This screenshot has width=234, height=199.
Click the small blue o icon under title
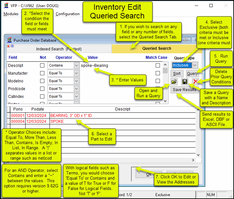click(12, 46)
